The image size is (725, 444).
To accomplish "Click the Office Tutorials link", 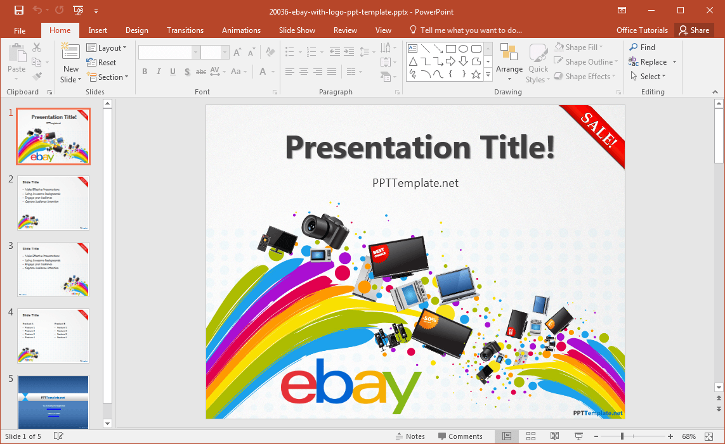I will pyautogui.click(x=642, y=30).
